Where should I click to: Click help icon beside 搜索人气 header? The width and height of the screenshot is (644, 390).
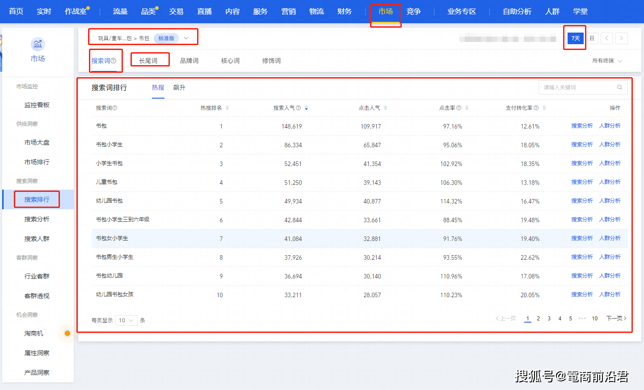pos(298,108)
